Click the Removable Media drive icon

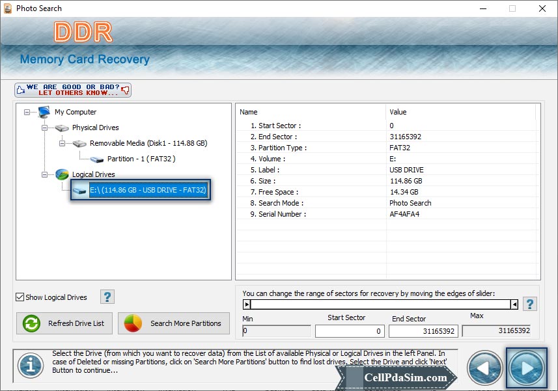pos(79,143)
